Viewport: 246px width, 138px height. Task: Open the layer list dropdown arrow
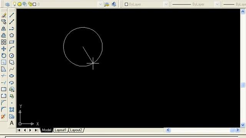coord(100,4)
